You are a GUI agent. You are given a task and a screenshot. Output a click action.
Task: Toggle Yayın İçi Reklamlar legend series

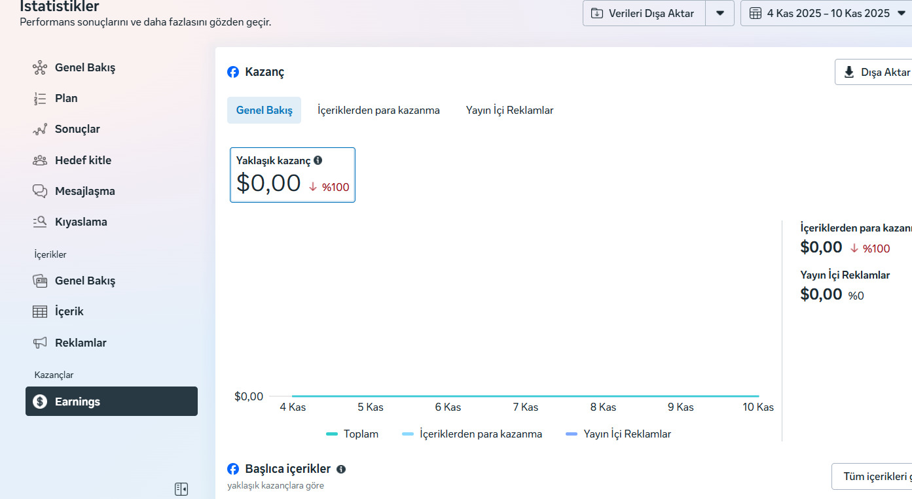point(618,434)
